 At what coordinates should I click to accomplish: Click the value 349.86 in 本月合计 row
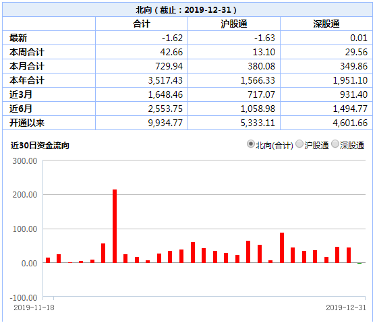353,66
